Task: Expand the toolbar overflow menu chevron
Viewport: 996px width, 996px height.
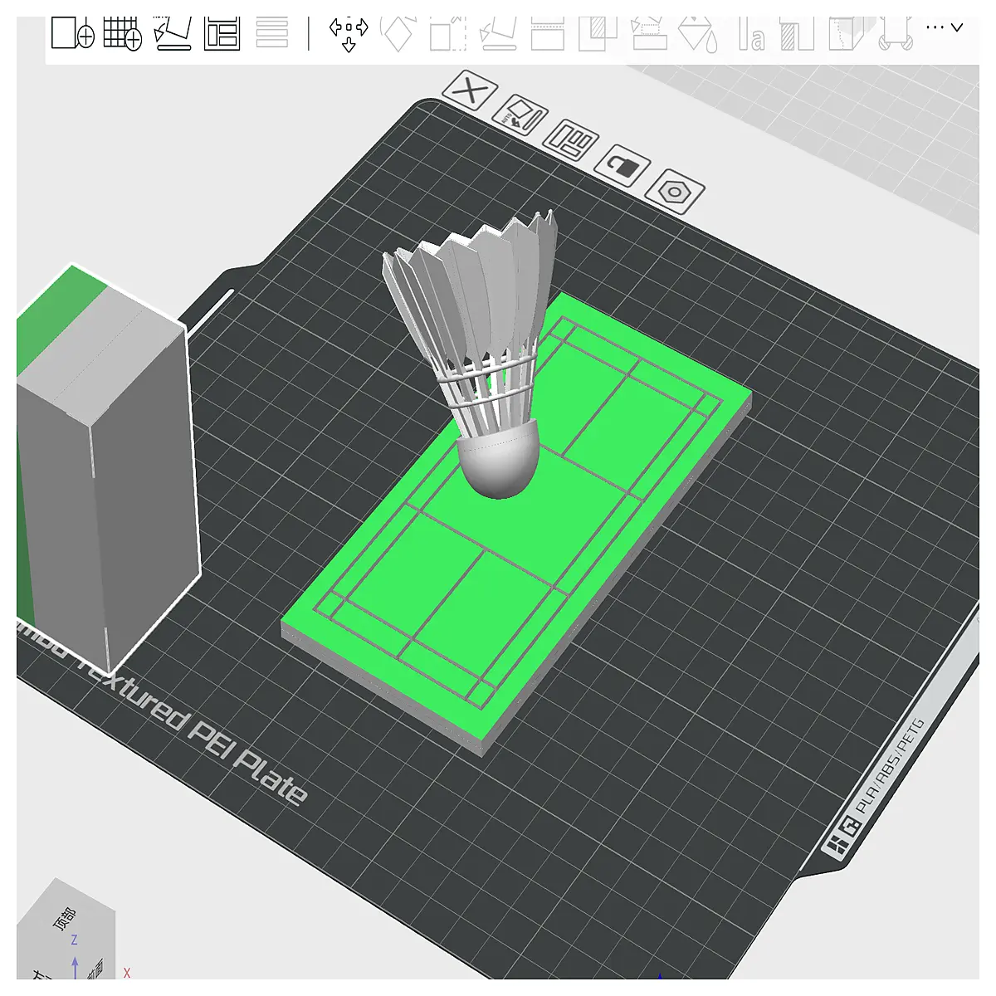Action: (x=957, y=27)
